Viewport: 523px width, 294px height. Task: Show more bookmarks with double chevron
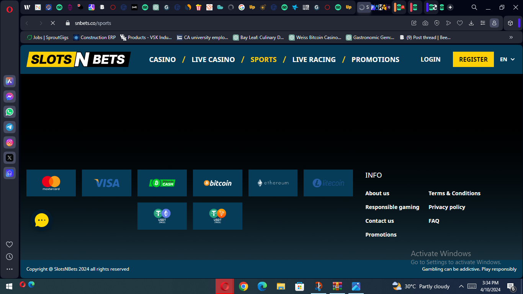pyautogui.click(x=511, y=38)
